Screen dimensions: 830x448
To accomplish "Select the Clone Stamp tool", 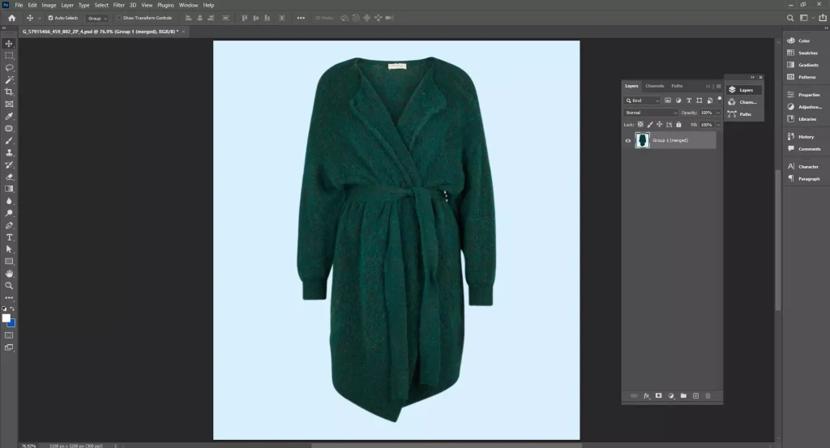I will [9, 153].
